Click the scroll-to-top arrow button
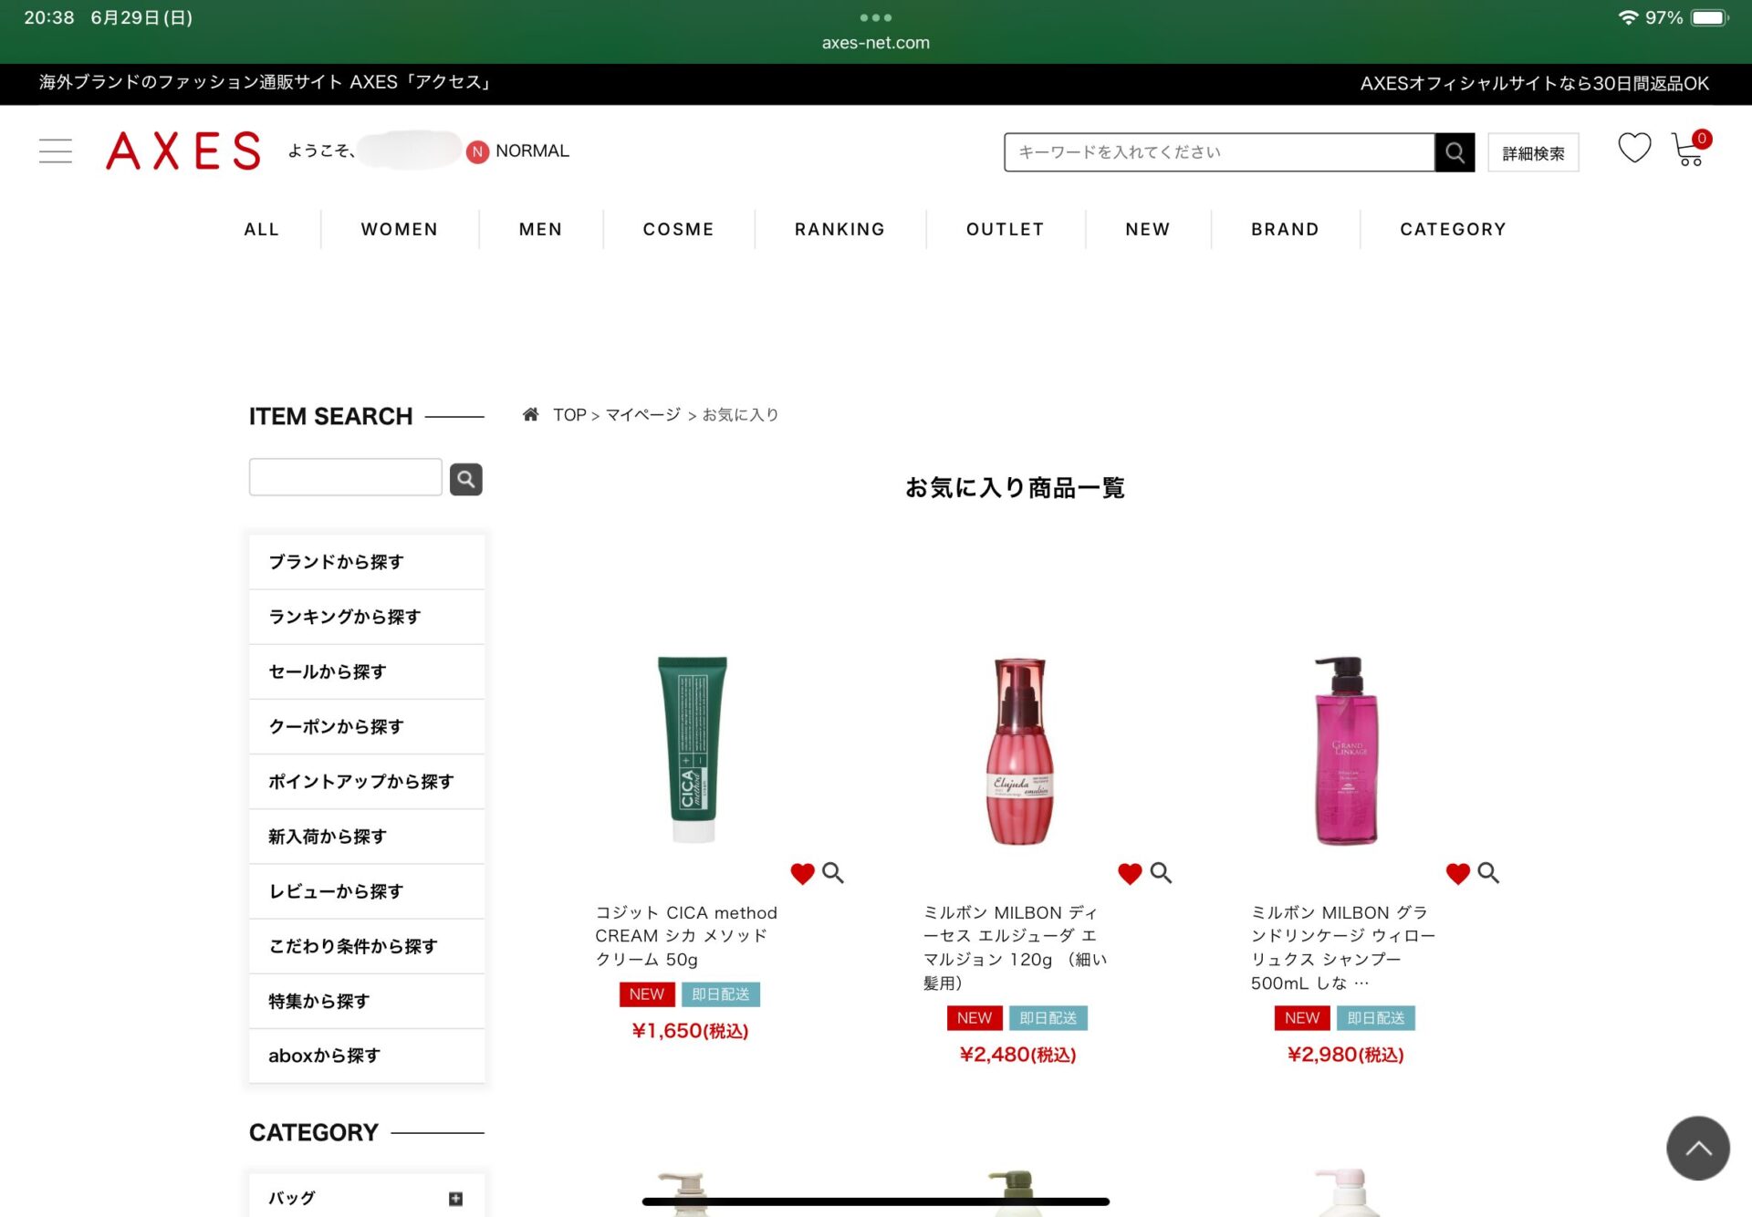 tap(1698, 1148)
